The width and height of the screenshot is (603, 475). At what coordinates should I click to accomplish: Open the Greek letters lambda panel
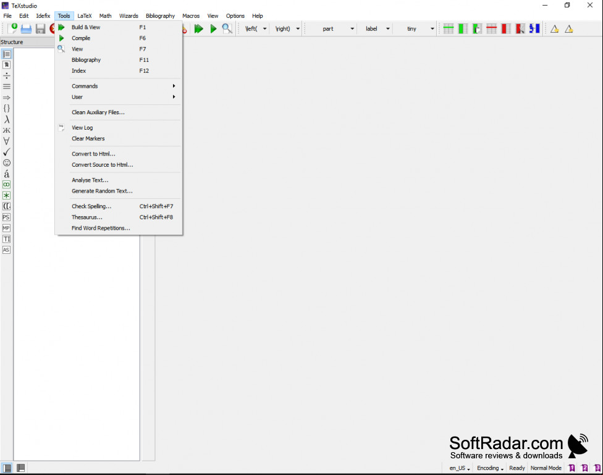pos(7,119)
